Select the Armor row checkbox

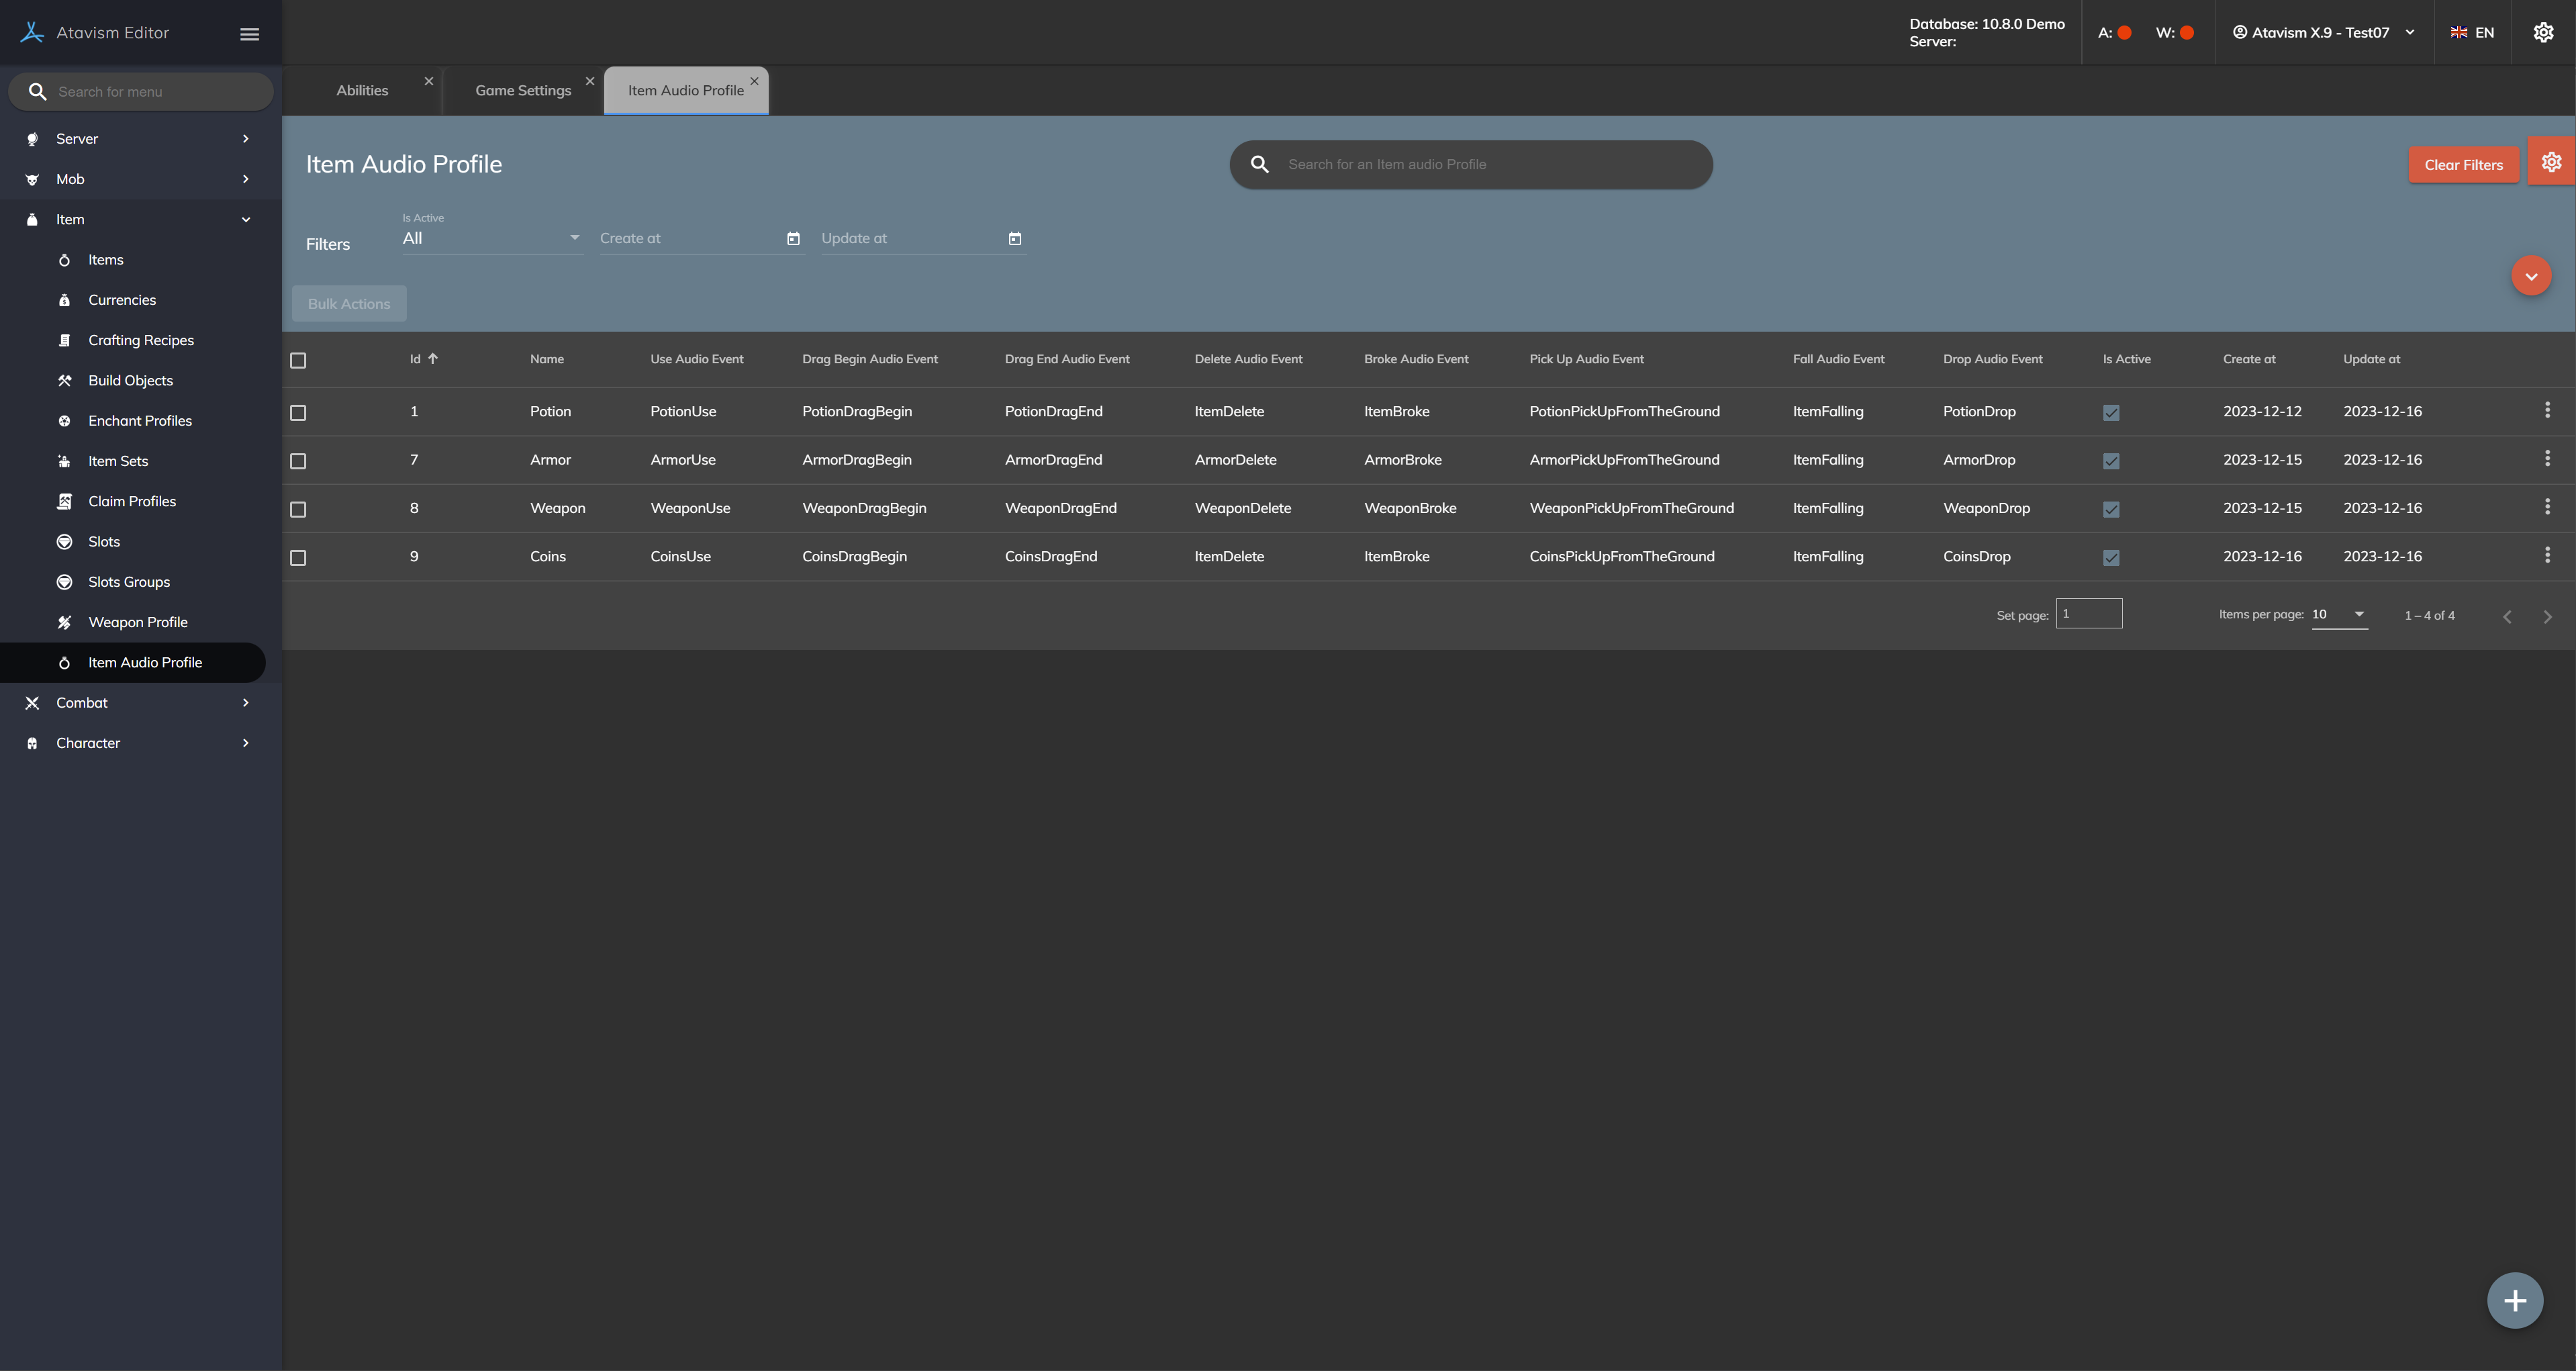[x=298, y=461]
